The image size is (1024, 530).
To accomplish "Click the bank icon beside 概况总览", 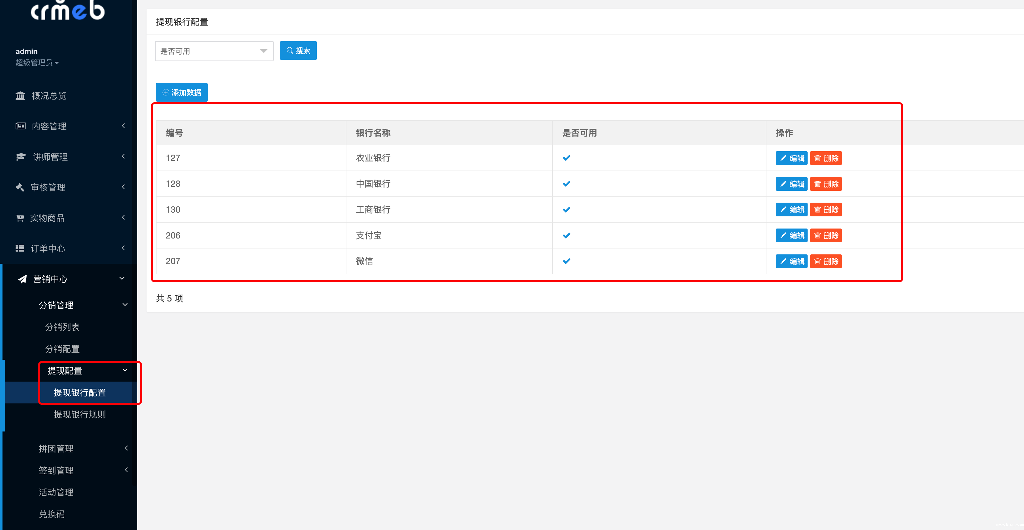I will pos(20,96).
